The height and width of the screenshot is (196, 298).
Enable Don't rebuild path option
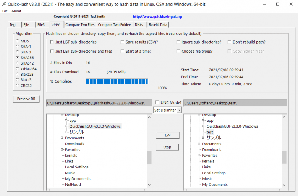pos(229,42)
